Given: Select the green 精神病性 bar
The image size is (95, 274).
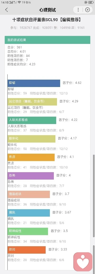Looking at the screenshot, I should point(28,231).
